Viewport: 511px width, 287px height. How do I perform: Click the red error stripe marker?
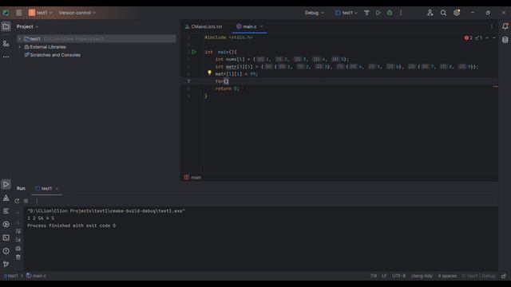[495, 87]
